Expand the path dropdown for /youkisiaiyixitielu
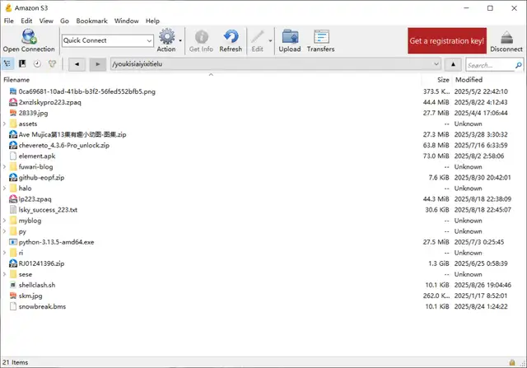Image resolution: width=527 pixels, height=368 pixels. [x=434, y=64]
